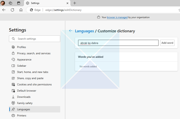Toggle the vertical tabs icon

pos(19,3)
